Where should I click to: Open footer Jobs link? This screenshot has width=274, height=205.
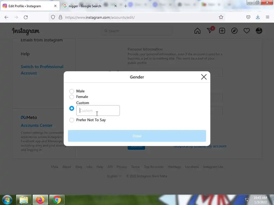point(89,167)
